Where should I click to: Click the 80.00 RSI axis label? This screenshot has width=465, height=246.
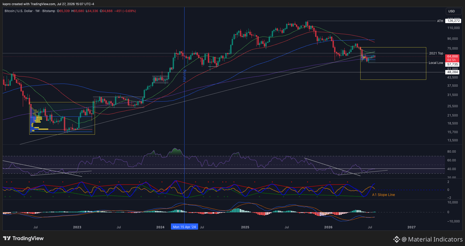point(452,152)
